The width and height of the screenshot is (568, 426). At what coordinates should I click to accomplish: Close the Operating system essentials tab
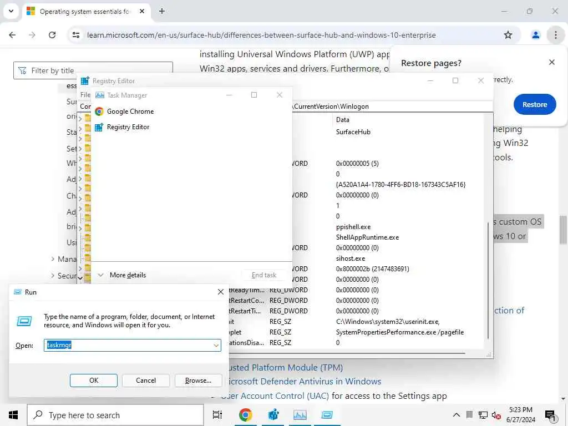click(142, 11)
